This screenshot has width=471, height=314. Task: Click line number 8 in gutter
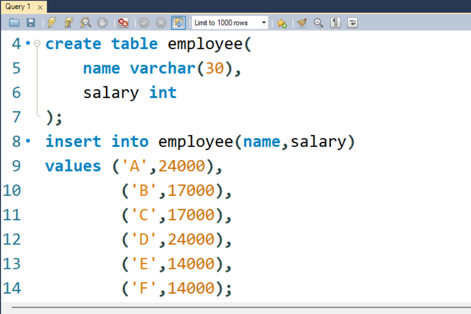coord(17,141)
